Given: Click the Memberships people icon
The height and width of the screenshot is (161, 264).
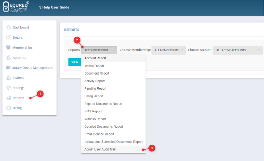Looking at the screenshot, I should [x=8, y=48].
